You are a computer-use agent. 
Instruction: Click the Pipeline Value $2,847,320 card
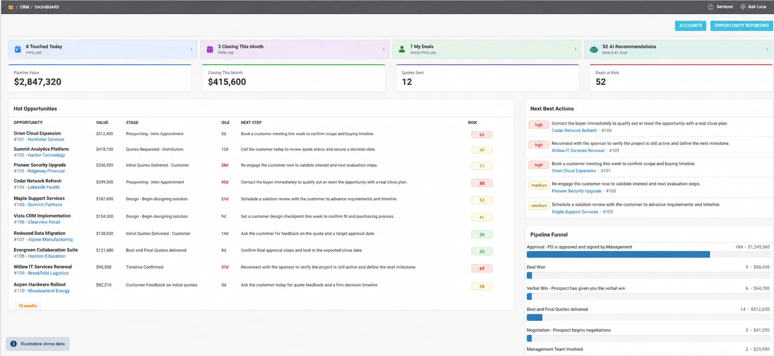100,78
